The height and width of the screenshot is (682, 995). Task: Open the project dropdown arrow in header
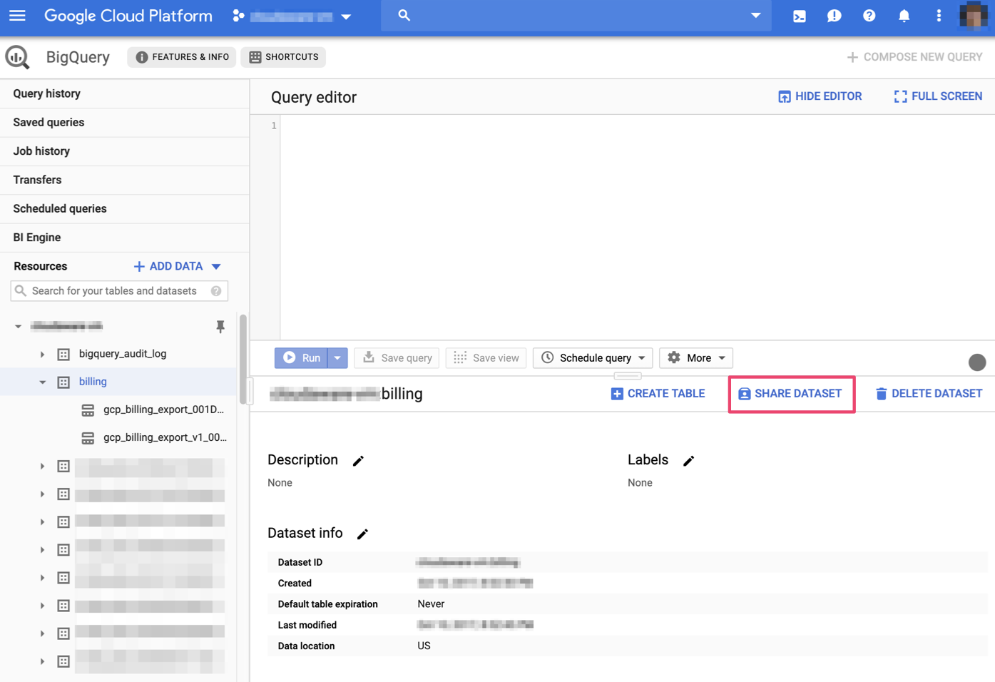(346, 16)
